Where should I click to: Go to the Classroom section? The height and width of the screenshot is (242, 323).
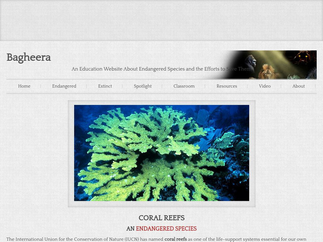point(184,86)
